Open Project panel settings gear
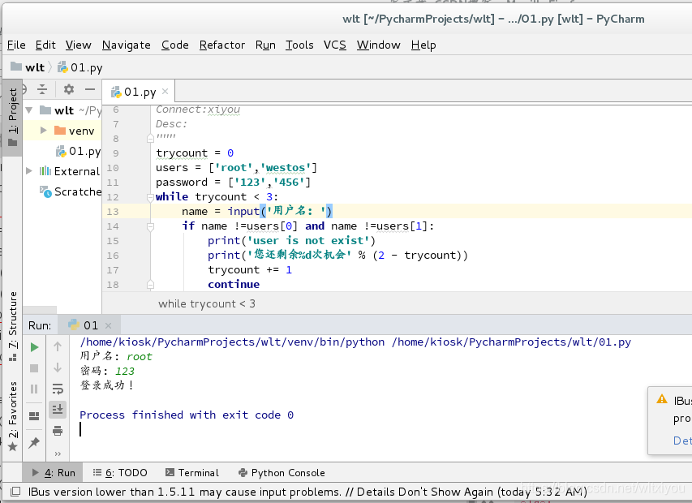 click(x=68, y=89)
